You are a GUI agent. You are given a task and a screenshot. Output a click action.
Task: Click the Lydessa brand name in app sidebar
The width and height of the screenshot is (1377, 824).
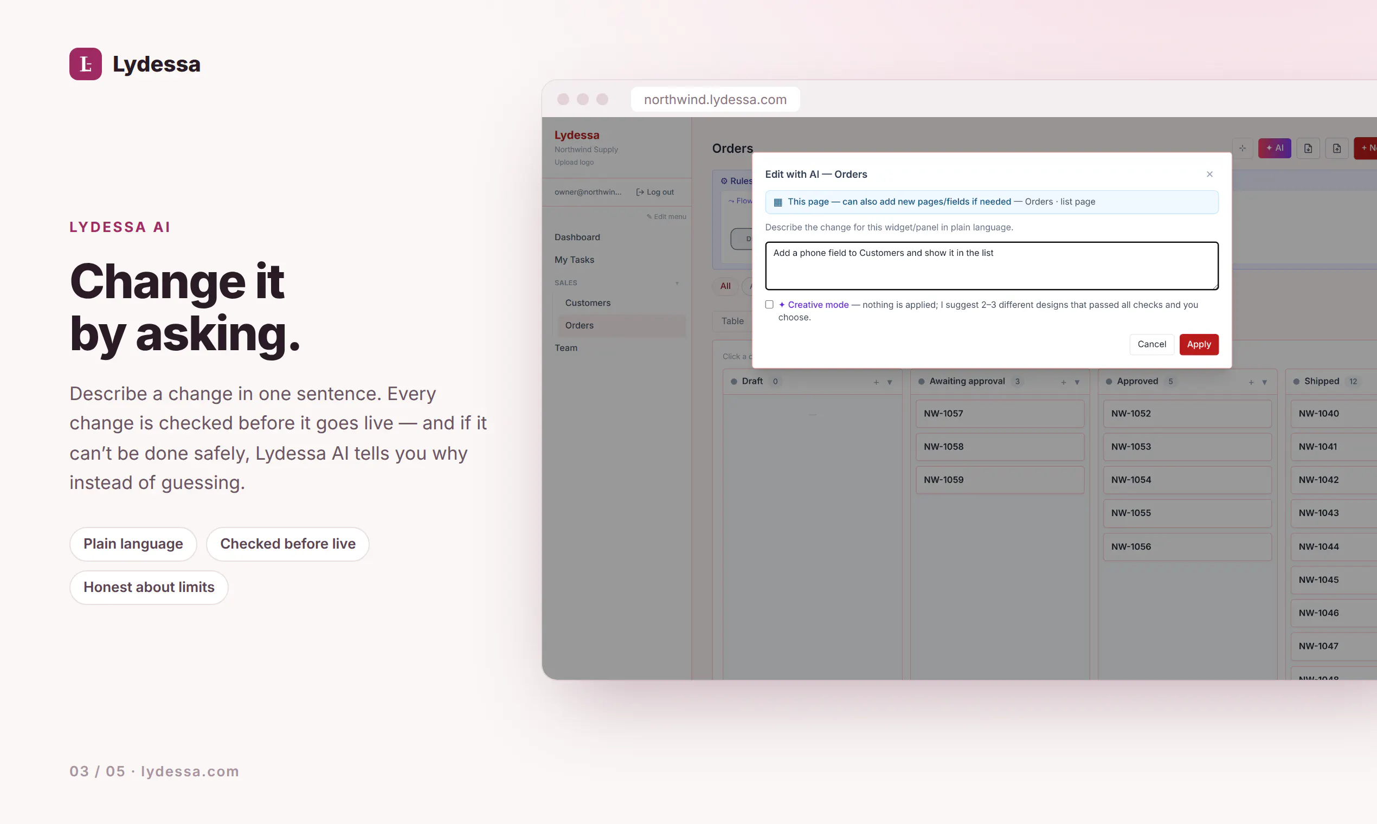point(577,135)
